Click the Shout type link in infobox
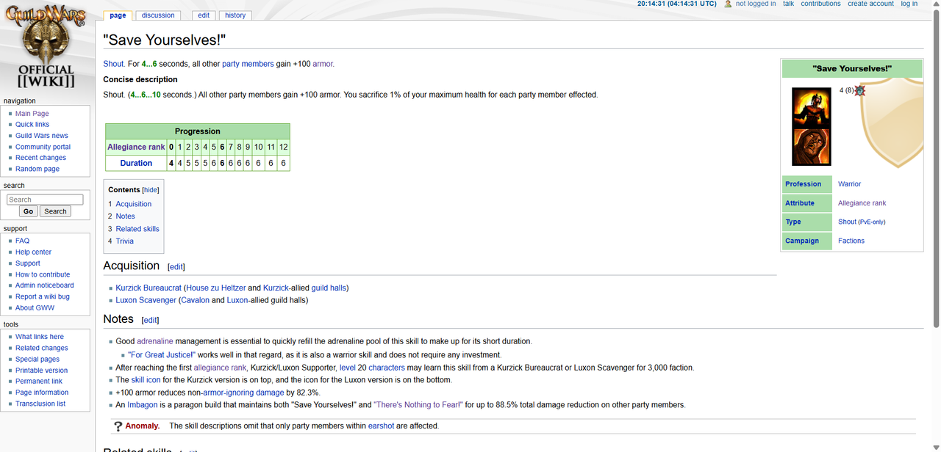The height and width of the screenshot is (452, 941). pos(847,222)
